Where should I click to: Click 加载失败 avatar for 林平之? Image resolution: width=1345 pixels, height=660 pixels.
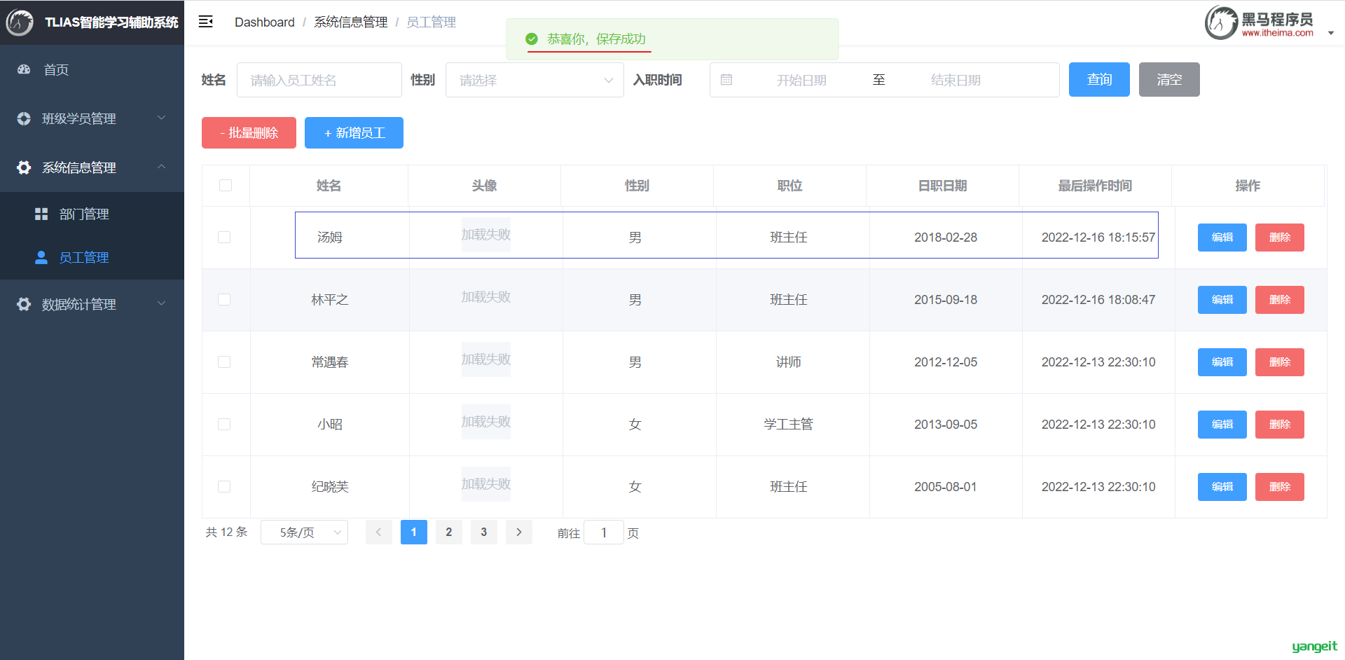pyautogui.click(x=486, y=297)
